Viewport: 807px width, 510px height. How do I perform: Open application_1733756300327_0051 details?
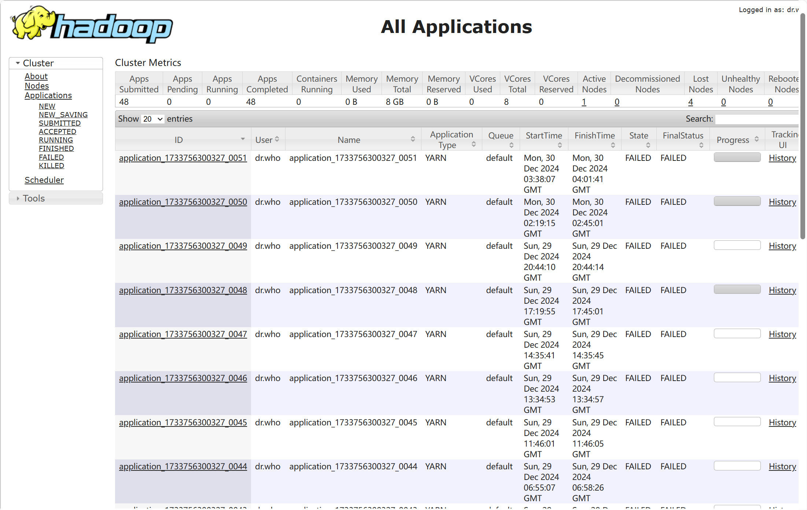183,158
